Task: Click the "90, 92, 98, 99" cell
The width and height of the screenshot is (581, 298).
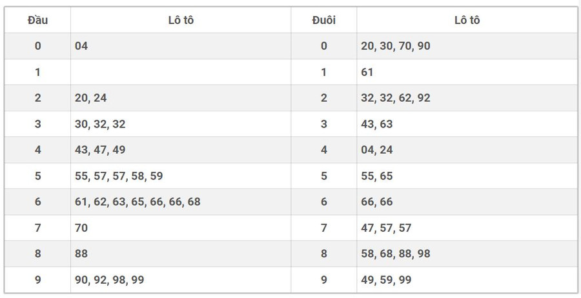Action: 109,280
